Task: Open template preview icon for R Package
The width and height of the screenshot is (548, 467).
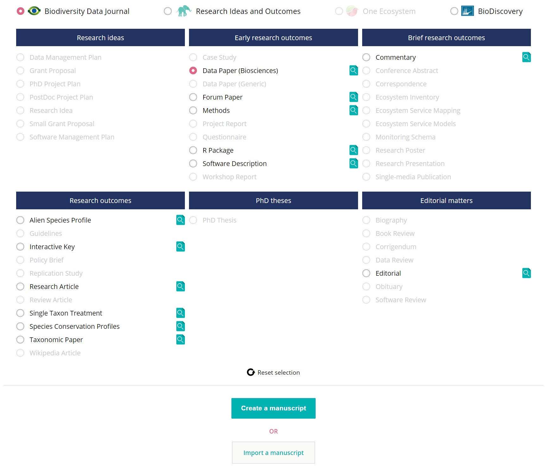Action: [x=354, y=150]
